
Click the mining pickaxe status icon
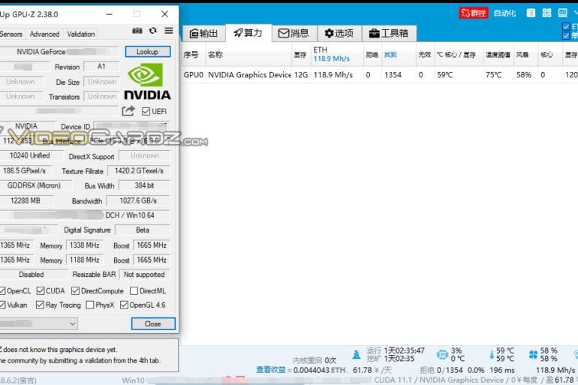click(356, 354)
